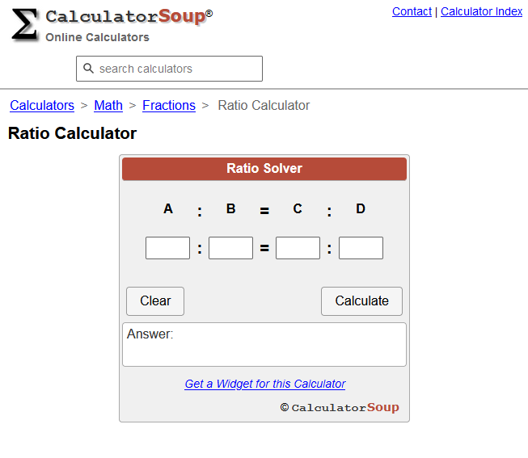This screenshot has width=528, height=458.
Task: Click the Ratio Calculator page heading
Action: pos(73,133)
